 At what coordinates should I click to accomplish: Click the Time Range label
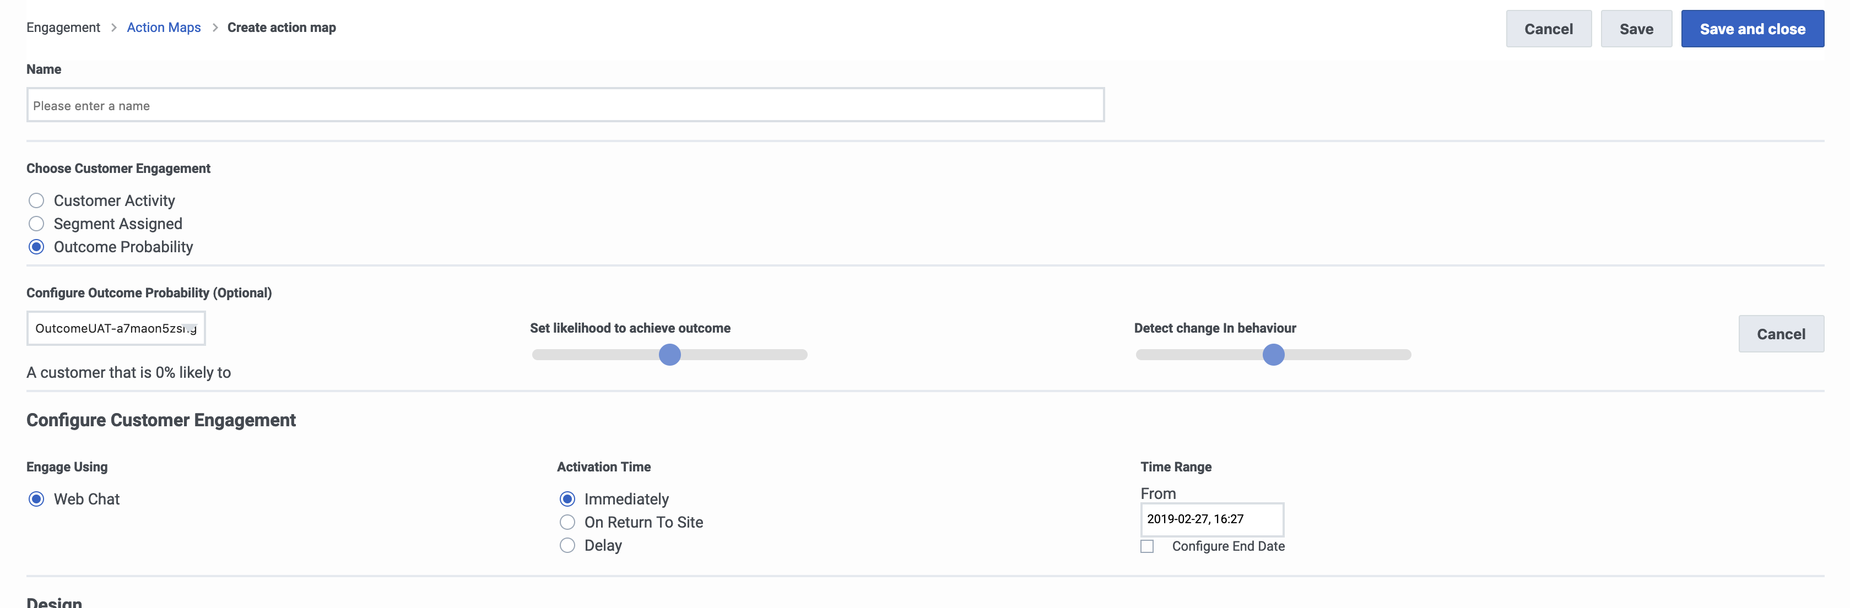(x=1176, y=466)
